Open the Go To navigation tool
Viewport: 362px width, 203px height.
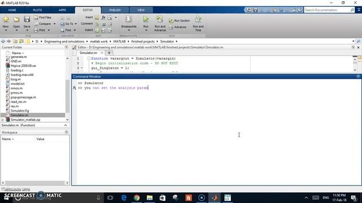coord(67,24)
